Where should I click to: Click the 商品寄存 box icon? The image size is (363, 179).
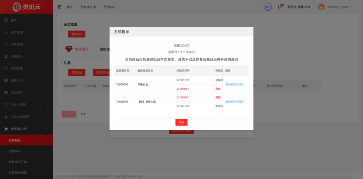[6, 93]
